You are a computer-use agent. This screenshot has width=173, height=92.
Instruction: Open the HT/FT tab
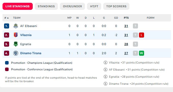[94, 6]
